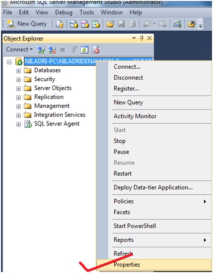
Task: Choose Properties in the context menu
Action: [x=153, y=265]
